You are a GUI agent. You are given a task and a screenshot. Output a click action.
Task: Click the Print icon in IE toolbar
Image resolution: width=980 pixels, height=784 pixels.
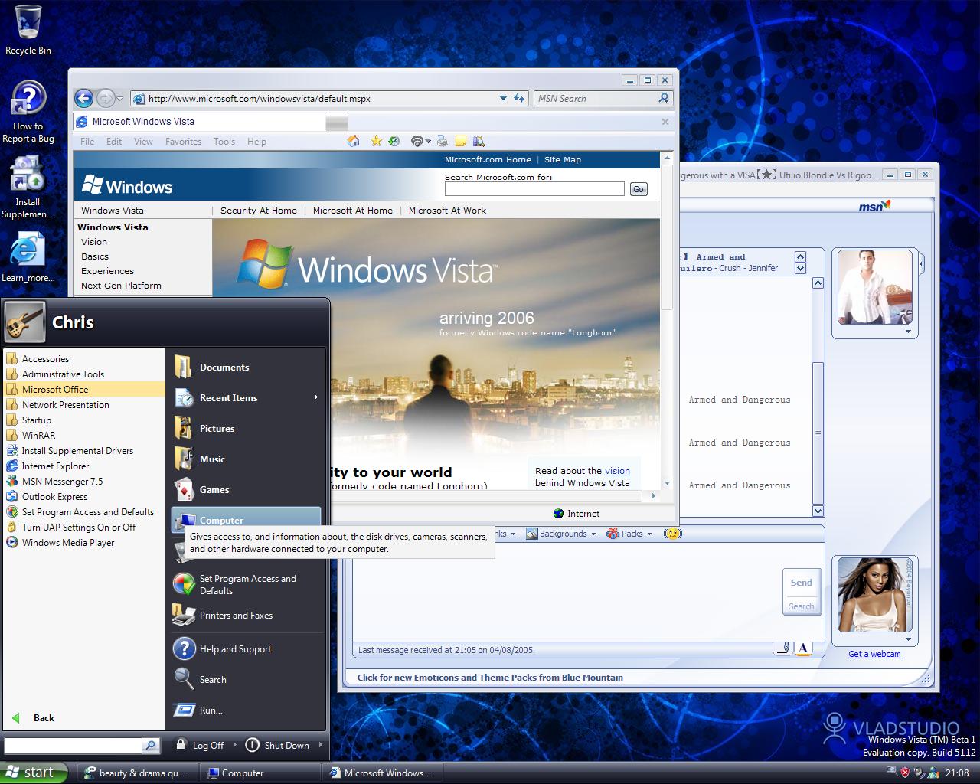click(442, 141)
